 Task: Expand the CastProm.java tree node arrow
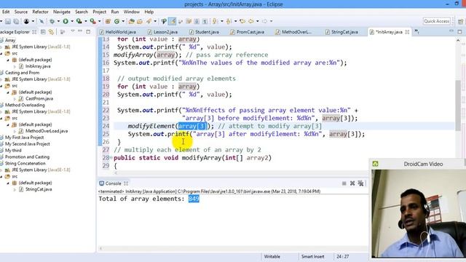point(15,99)
